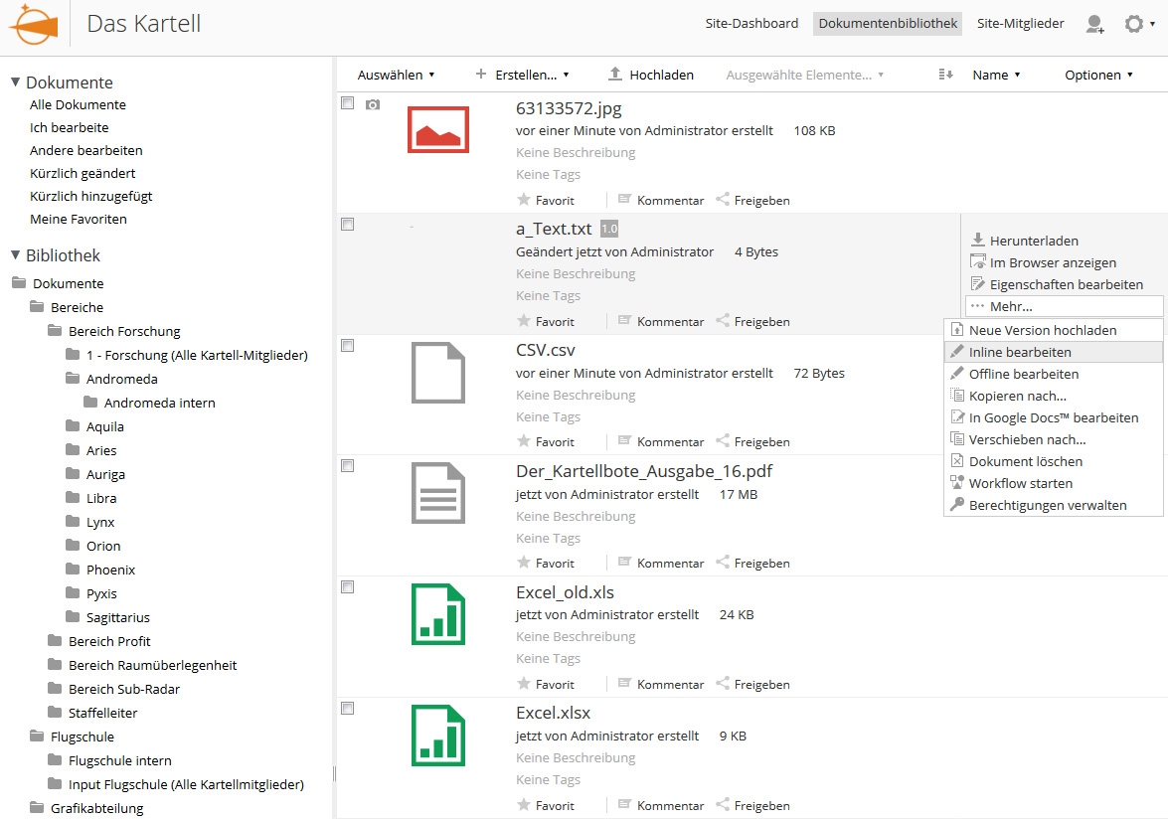Image resolution: width=1168 pixels, height=819 pixels.
Task: Click the Herunterladen download icon
Action: [x=978, y=241]
